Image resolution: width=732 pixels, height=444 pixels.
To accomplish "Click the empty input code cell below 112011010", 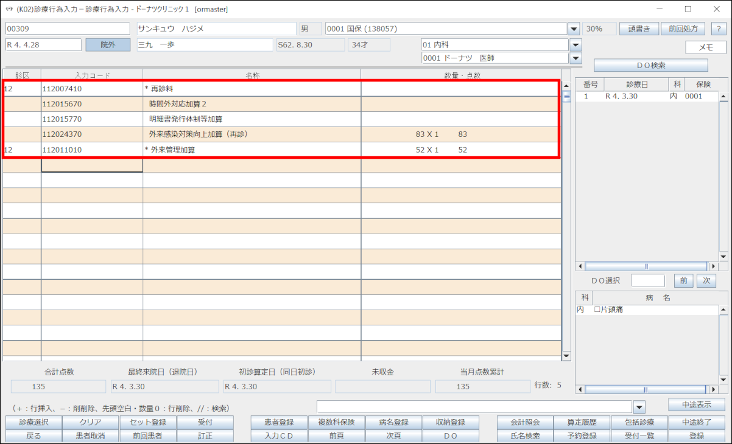I will point(92,165).
